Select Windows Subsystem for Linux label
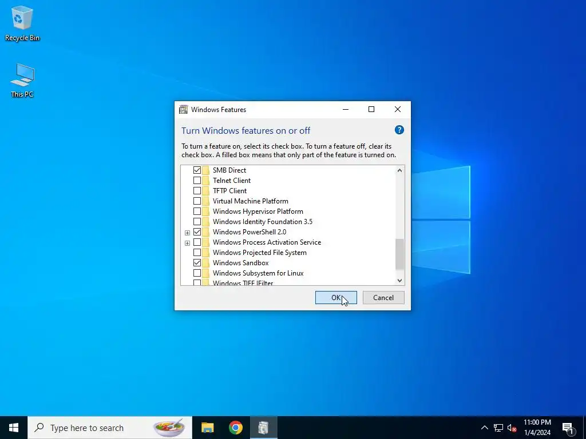 pyautogui.click(x=258, y=273)
